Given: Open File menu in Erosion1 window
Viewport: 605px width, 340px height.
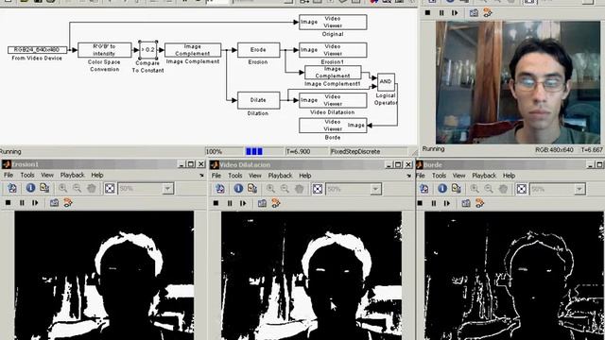Looking at the screenshot, I should point(9,175).
